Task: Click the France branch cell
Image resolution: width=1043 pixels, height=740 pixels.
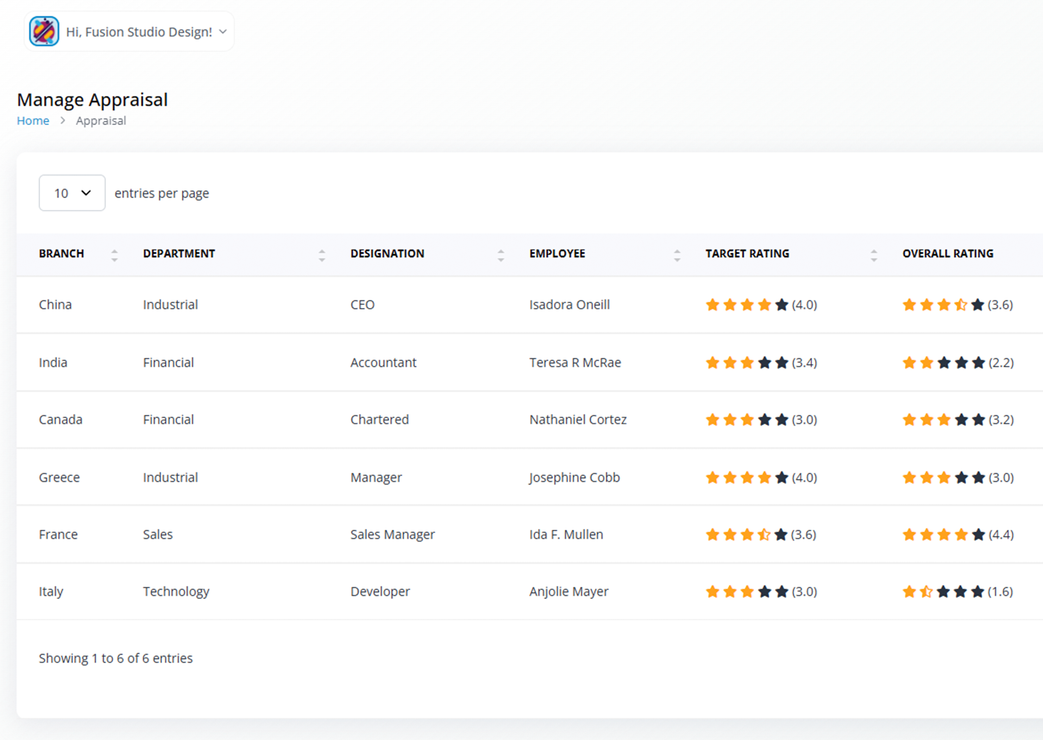Action: pos(58,534)
